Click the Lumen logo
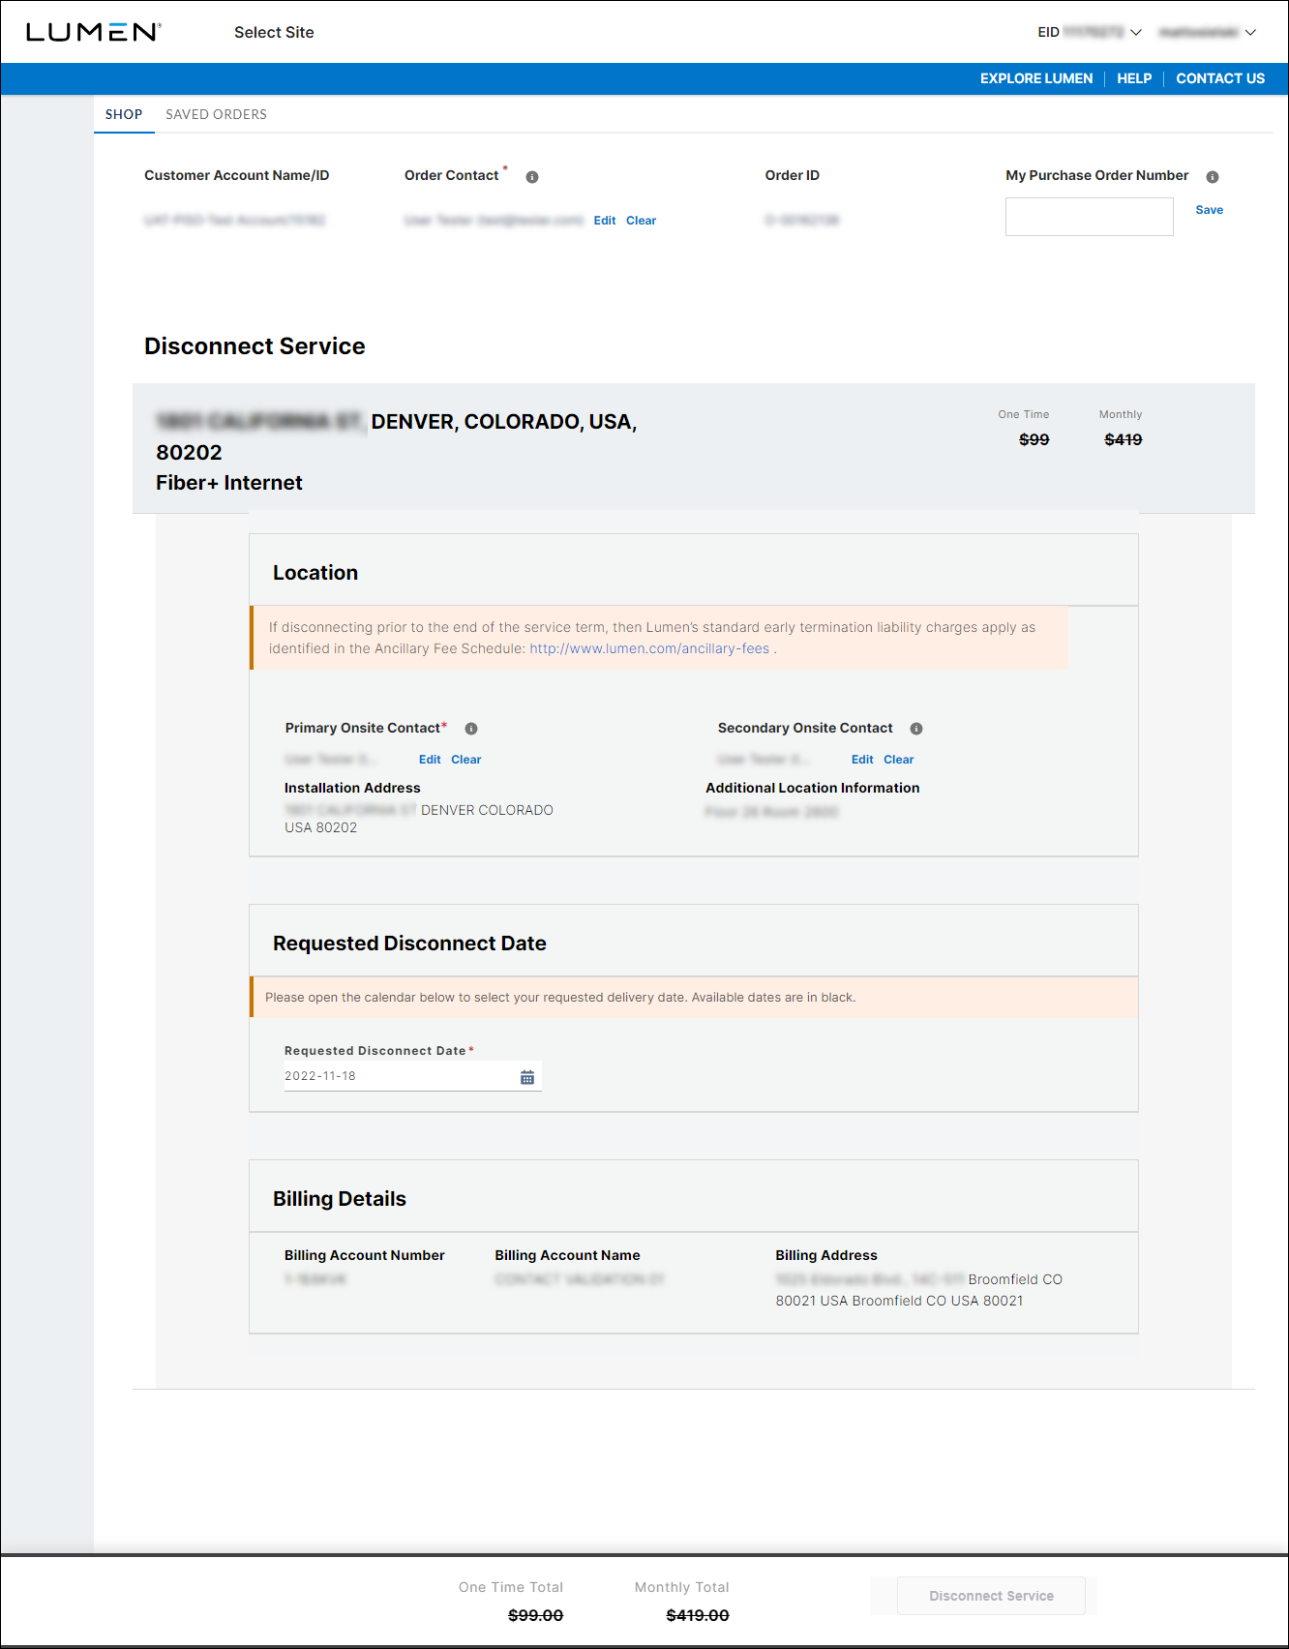Image resolution: width=1289 pixels, height=1649 pixels. pos(94,32)
